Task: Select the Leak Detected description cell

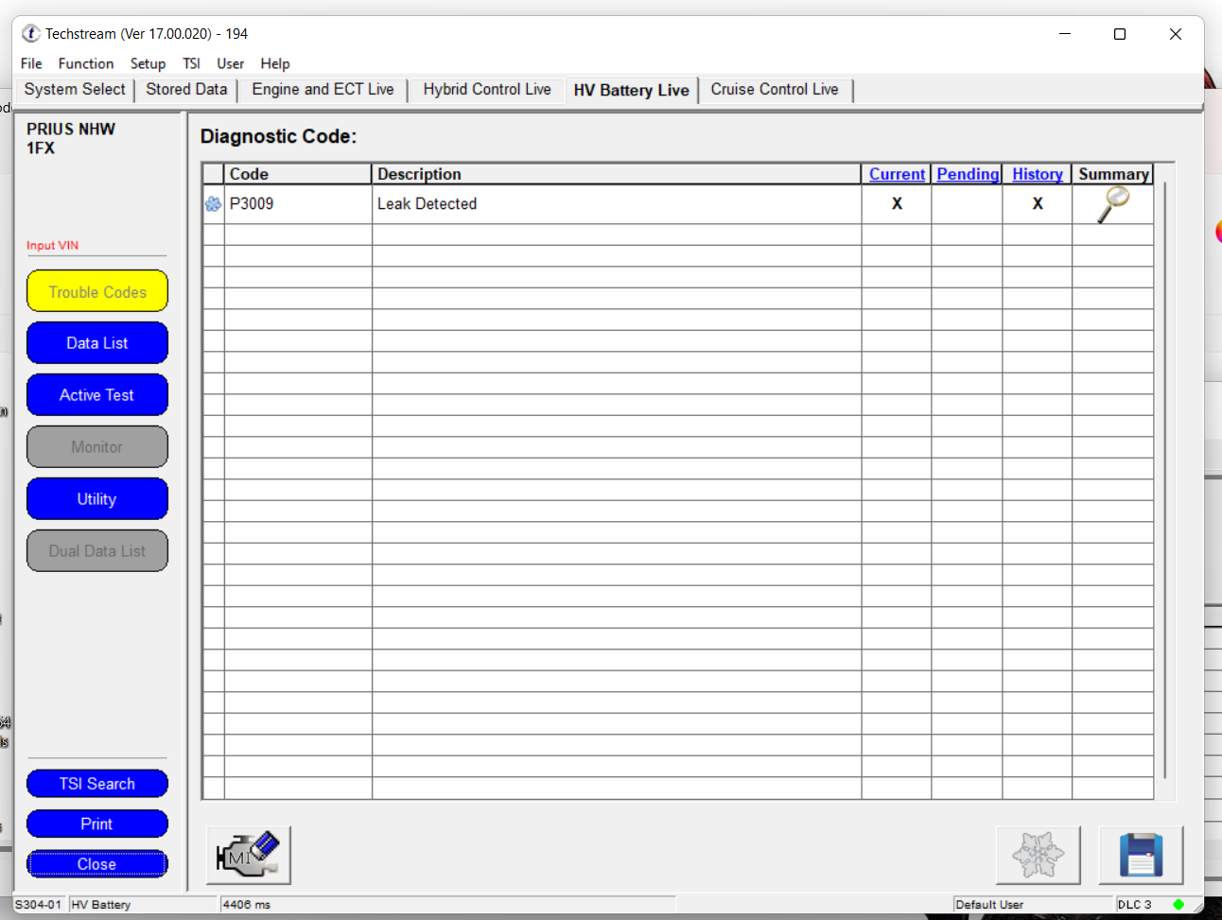Action: point(617,204)
